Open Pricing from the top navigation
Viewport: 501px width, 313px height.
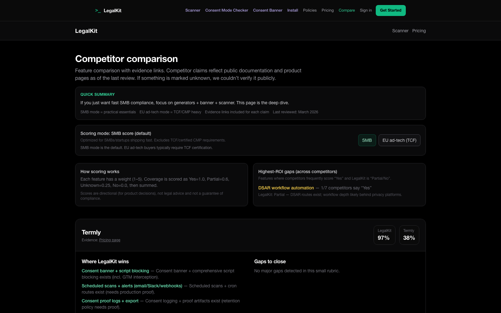point(328,10)
